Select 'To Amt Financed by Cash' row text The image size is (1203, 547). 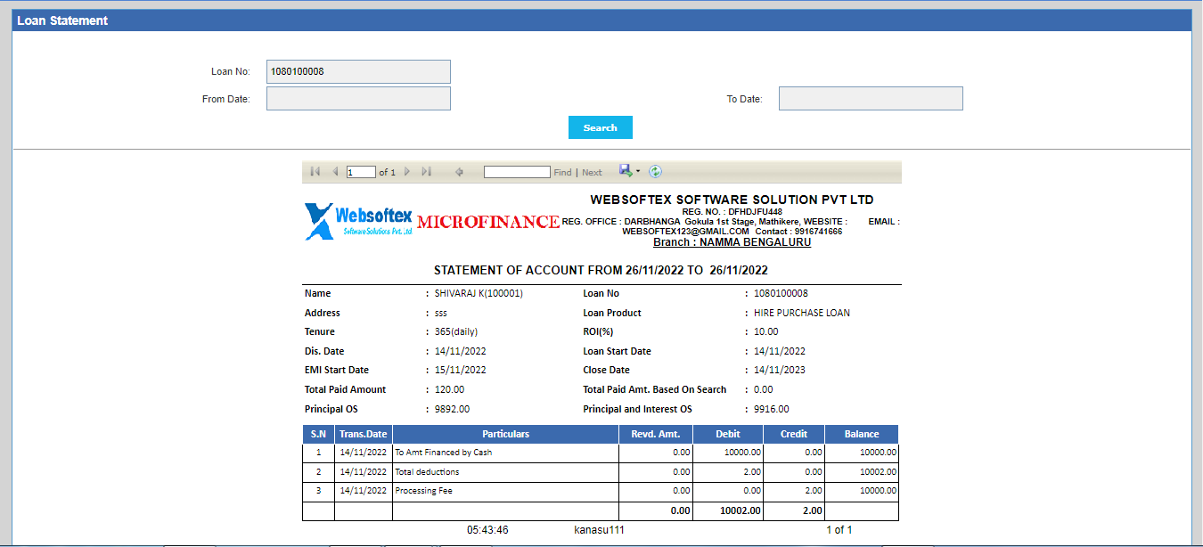point(444,453)
